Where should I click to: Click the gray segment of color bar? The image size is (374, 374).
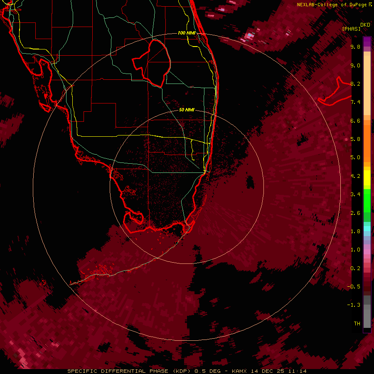click(x=367, y=312)
